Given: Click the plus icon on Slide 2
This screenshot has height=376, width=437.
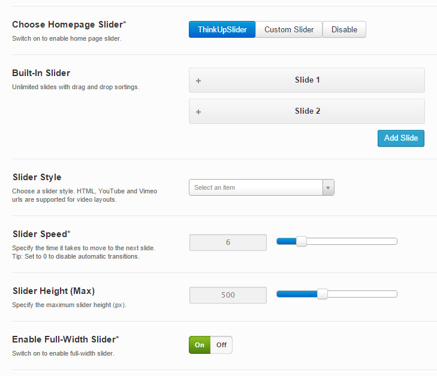Looking at the screenshot, I should pyautogui.click(x=198, y=112).
